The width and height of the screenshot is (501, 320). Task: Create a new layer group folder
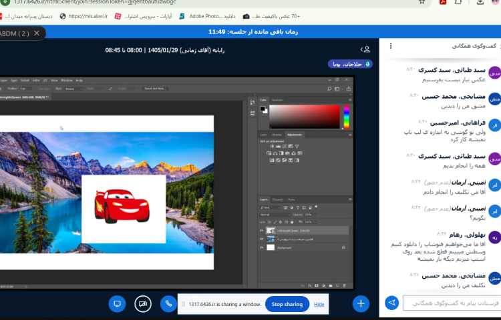pyautogui.click(x=331, y=285)
